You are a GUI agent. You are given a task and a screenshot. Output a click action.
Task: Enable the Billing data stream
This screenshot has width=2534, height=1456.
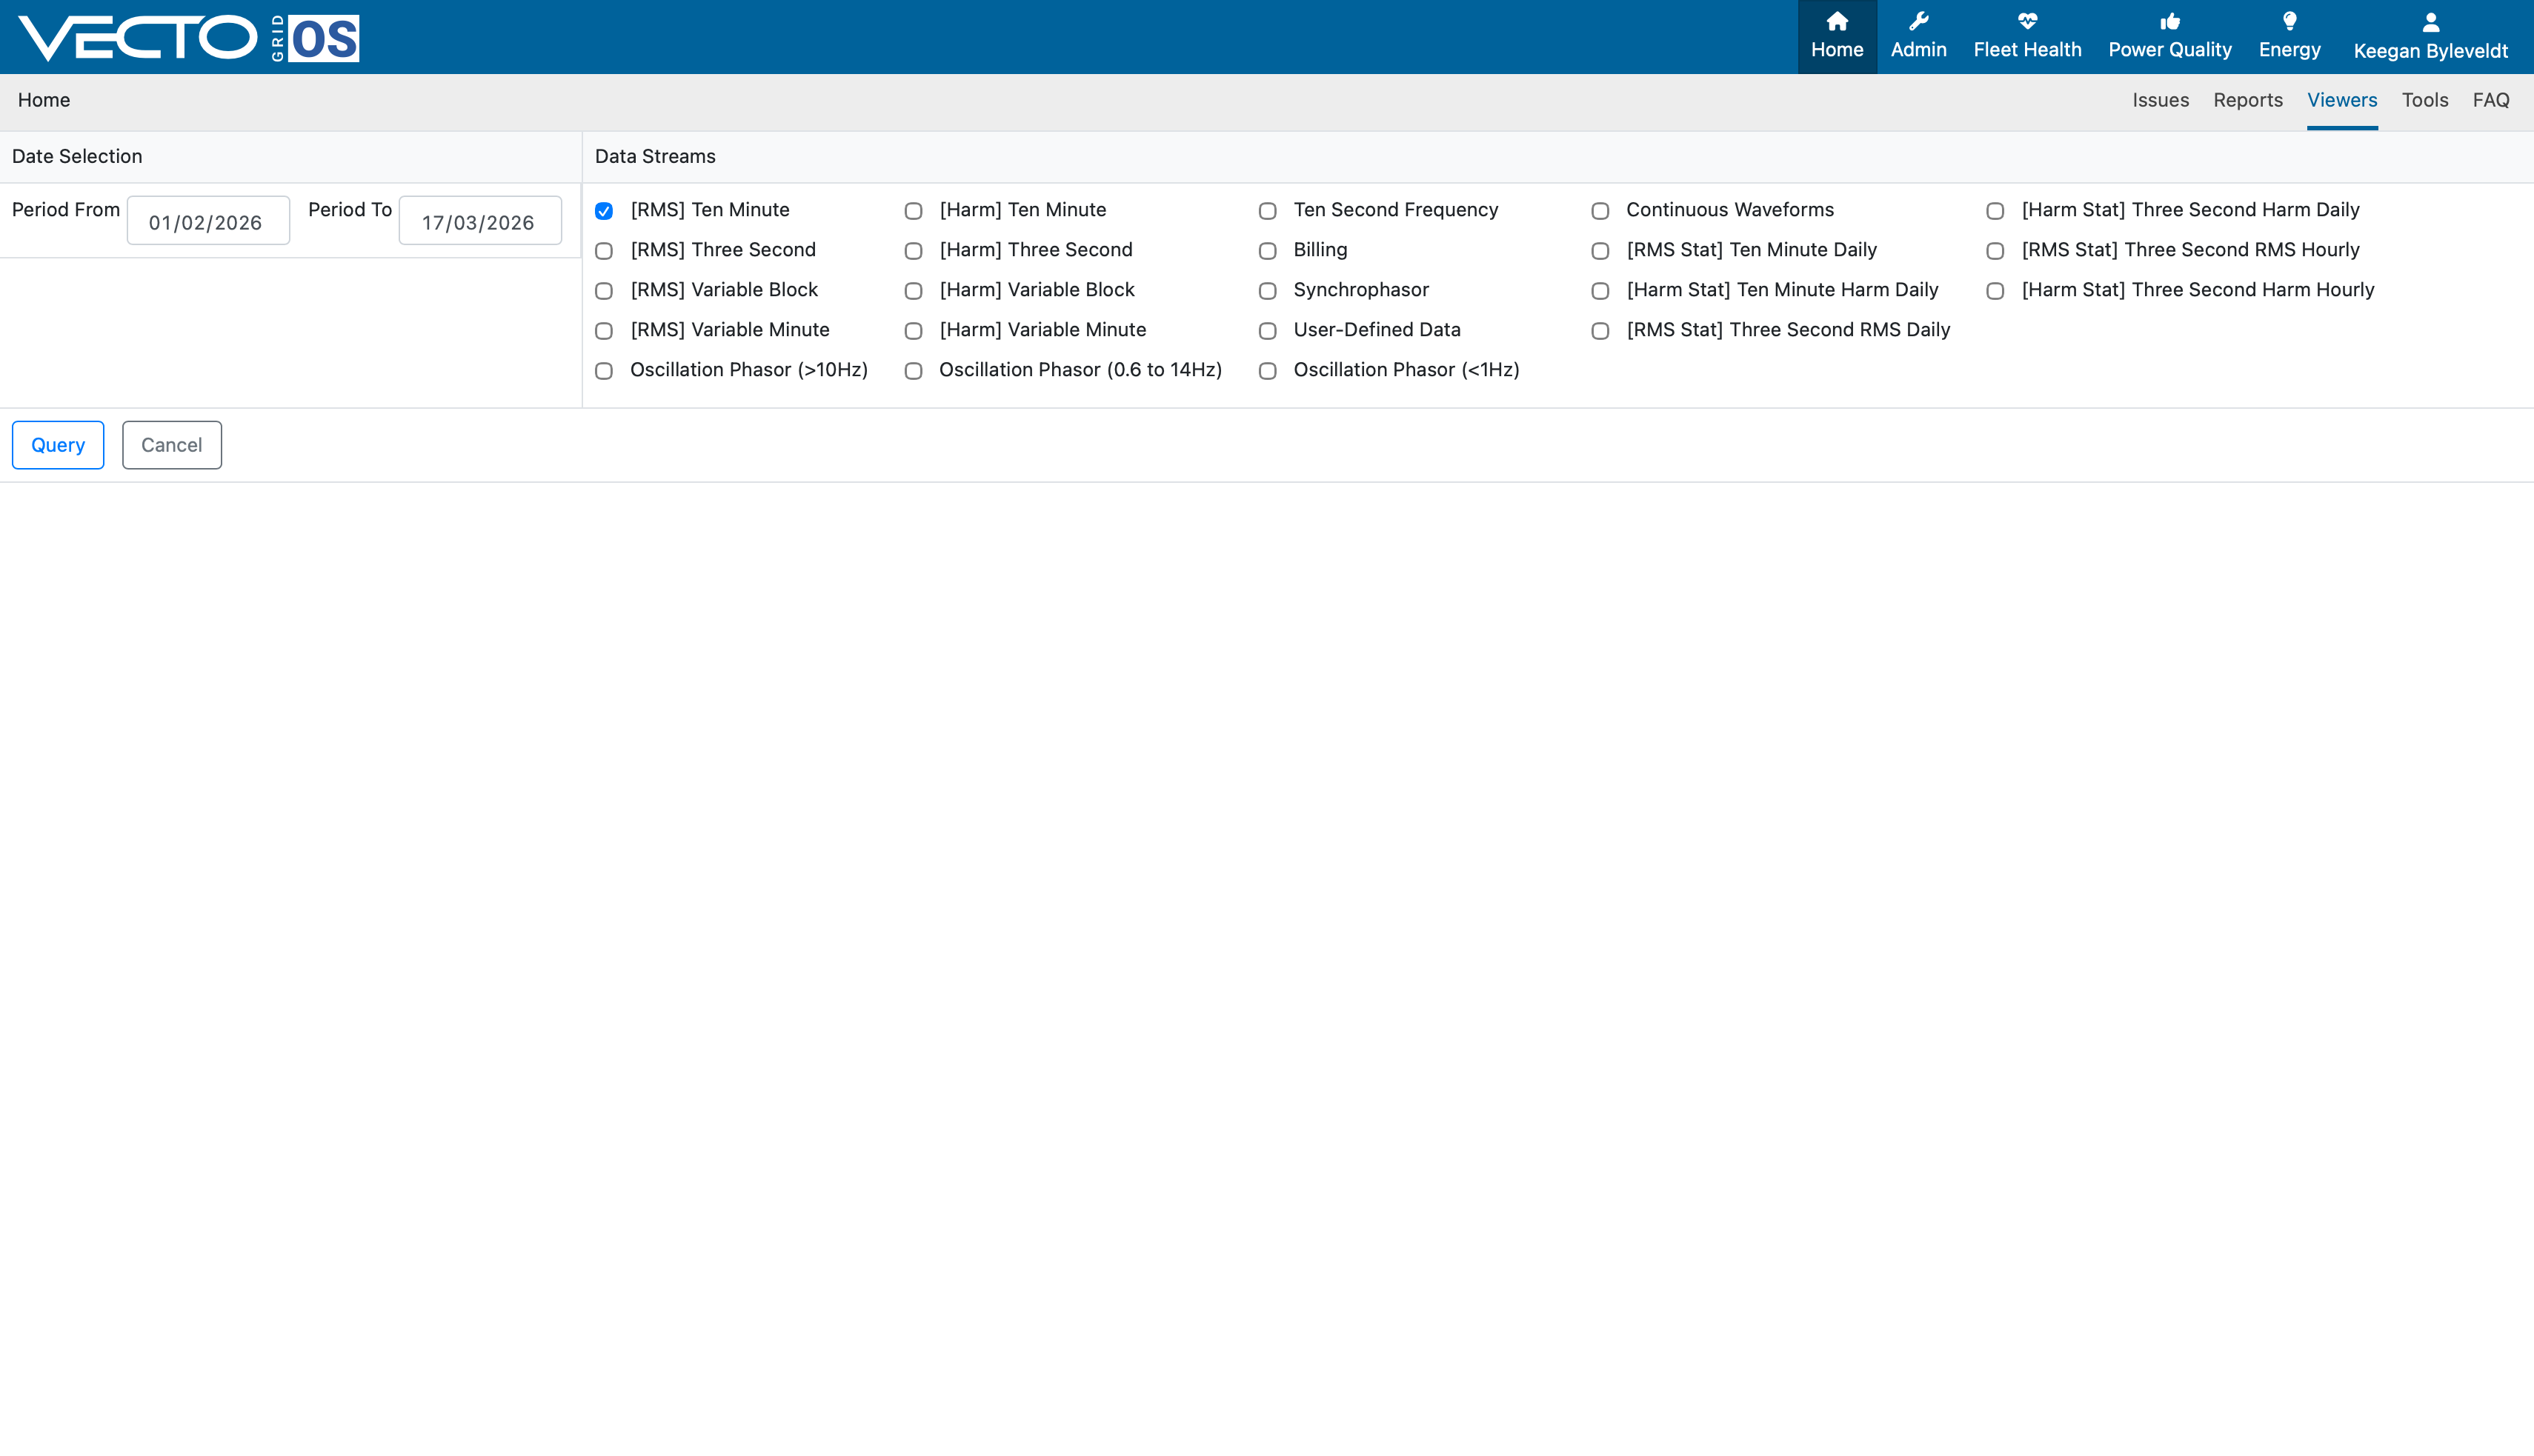tap(1266, 251)
